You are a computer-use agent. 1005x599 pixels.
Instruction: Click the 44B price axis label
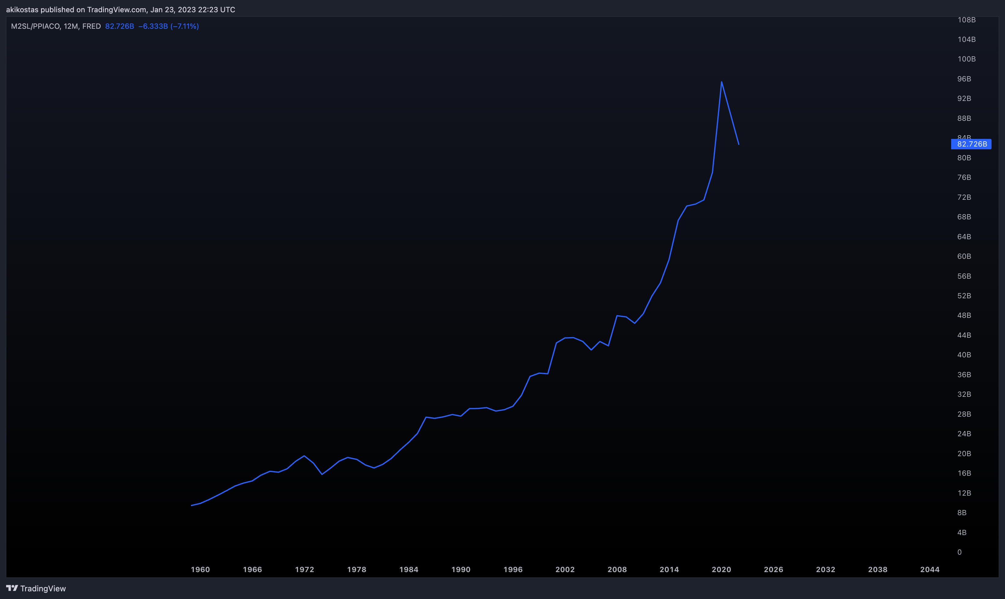[x=964, y=335]
